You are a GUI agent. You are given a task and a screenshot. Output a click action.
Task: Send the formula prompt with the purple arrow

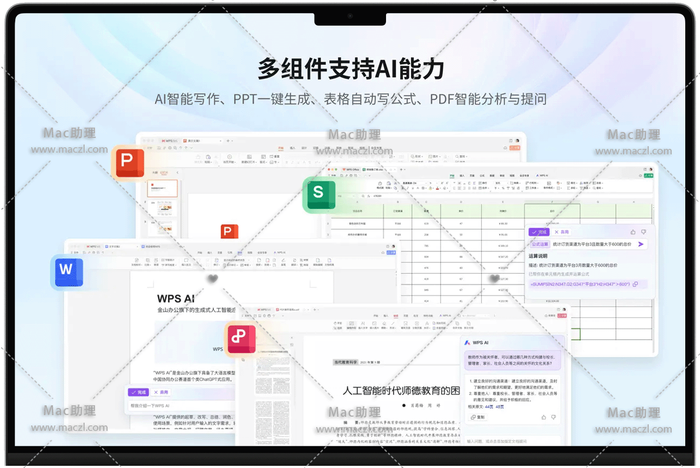click(x=641, y=244)
